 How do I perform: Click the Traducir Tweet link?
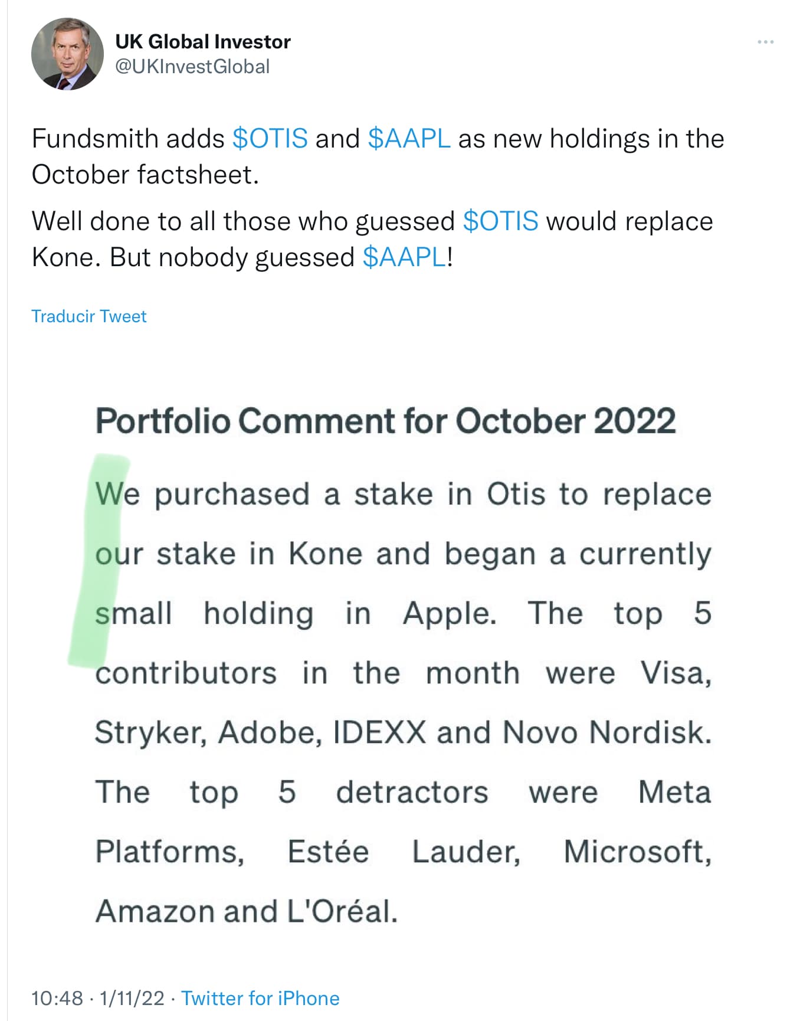pyautogui.click(x=89, y=316)
